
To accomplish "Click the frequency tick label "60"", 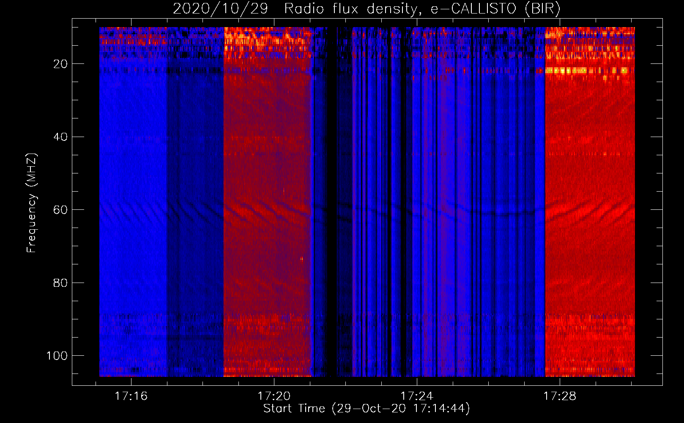I will [60, 210].
